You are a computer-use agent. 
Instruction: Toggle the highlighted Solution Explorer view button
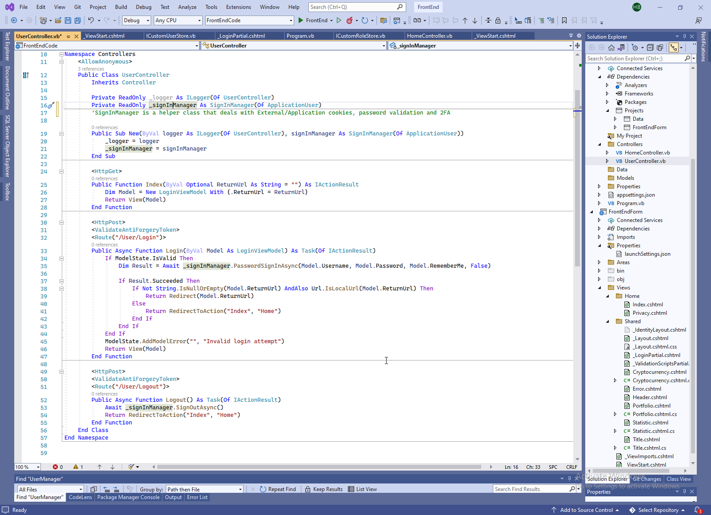pos(674,48)
